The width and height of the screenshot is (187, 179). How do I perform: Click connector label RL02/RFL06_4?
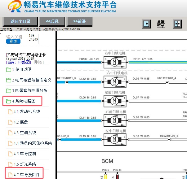(169, 136)
